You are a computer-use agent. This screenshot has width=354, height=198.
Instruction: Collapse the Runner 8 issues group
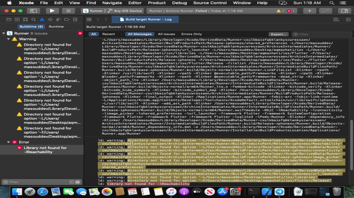pos(4,33)
